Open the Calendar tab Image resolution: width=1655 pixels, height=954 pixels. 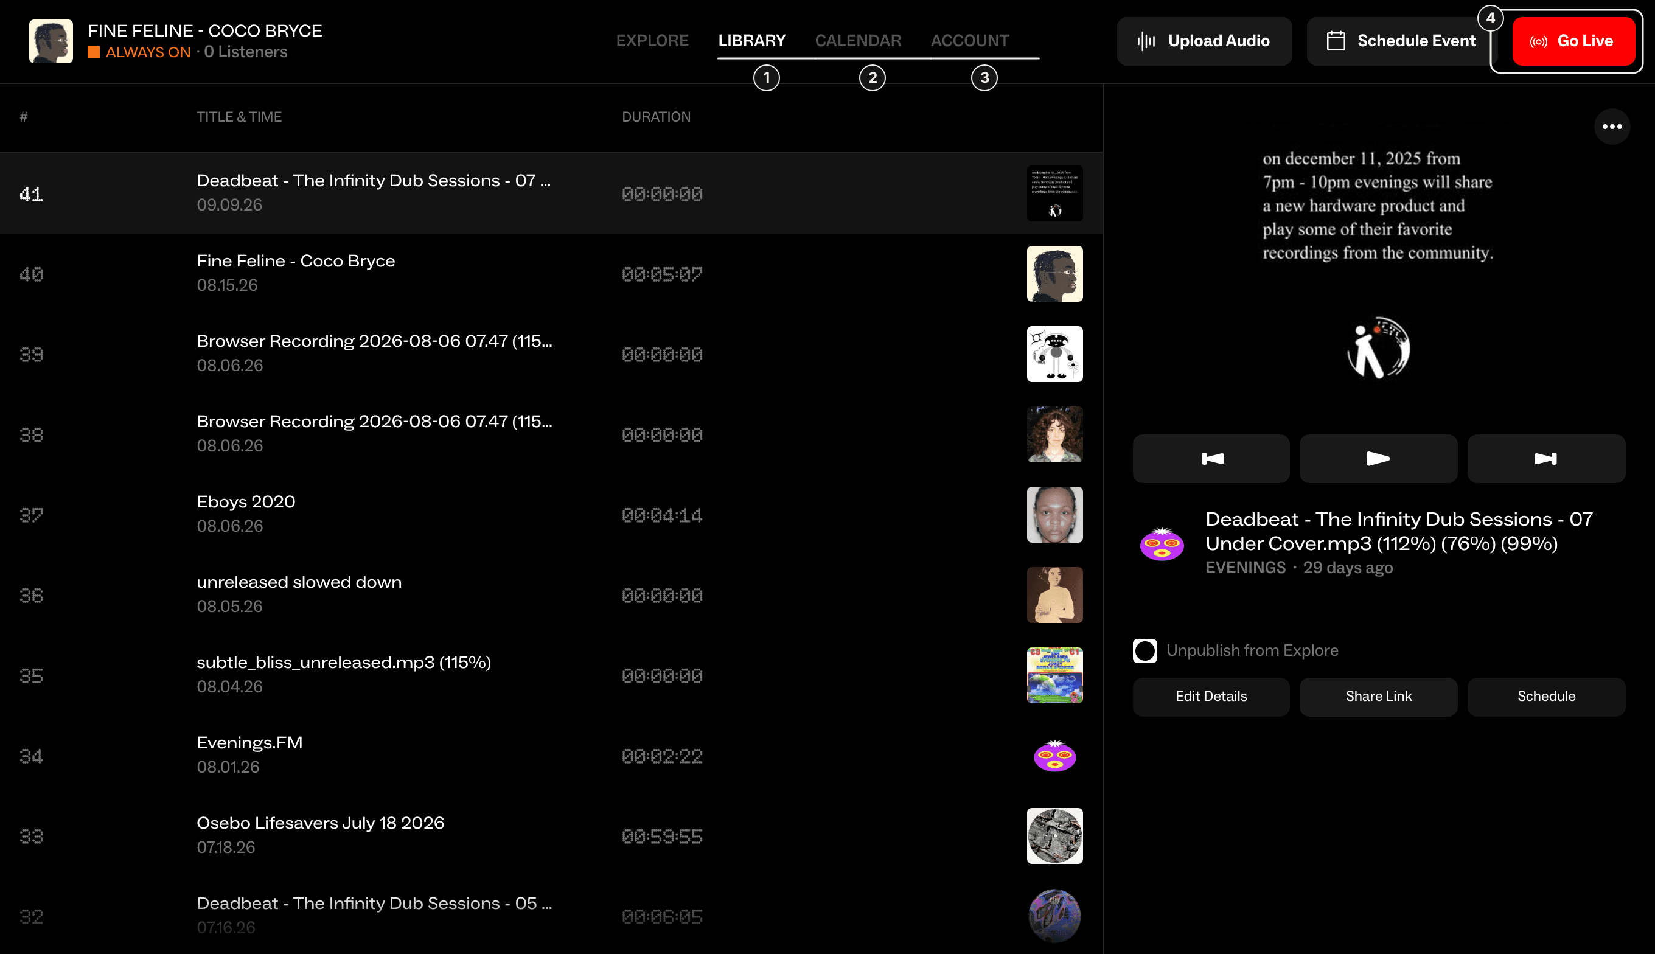tap(858, 41)
